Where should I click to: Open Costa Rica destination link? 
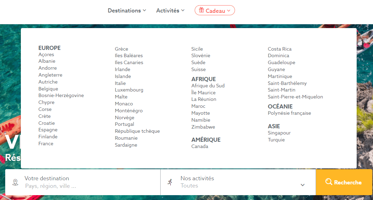tap(280, 49)
